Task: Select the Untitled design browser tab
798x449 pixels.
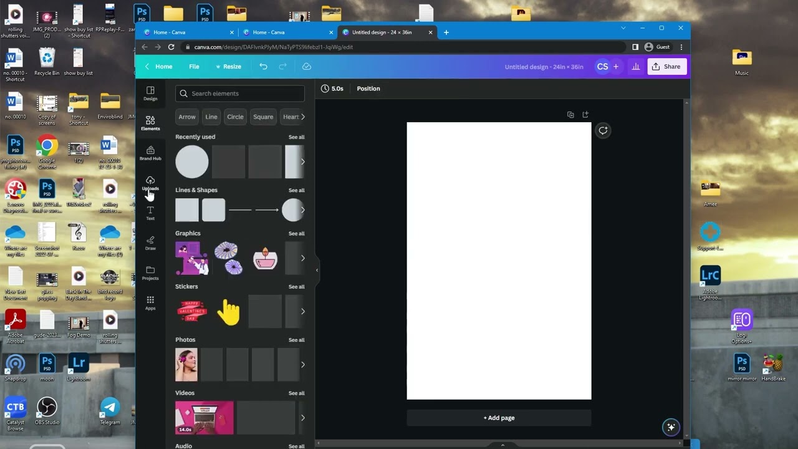Action: [386, 32]
